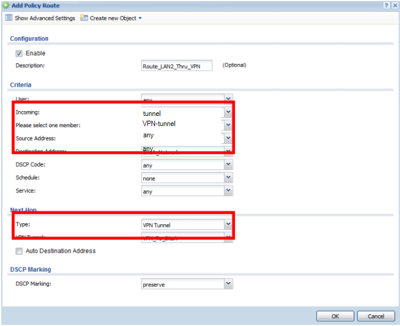Click the Description text field

(x=176, y=66)
